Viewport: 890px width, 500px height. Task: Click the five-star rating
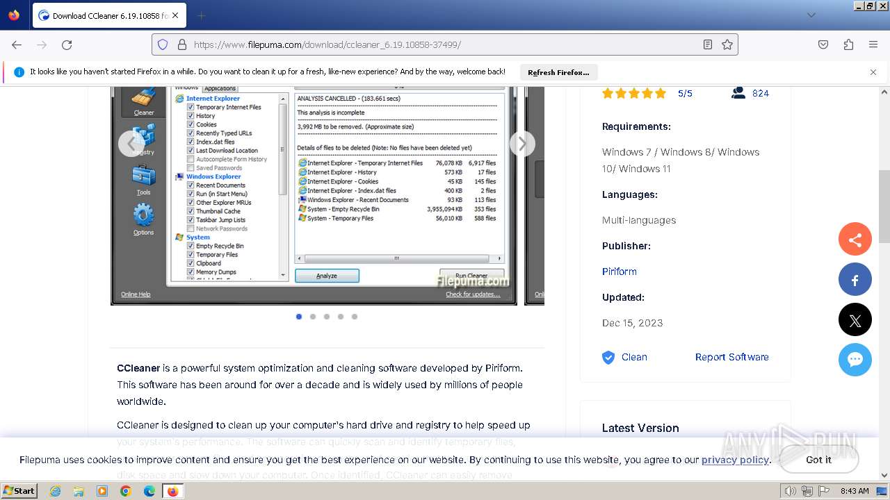coord(634,93)
